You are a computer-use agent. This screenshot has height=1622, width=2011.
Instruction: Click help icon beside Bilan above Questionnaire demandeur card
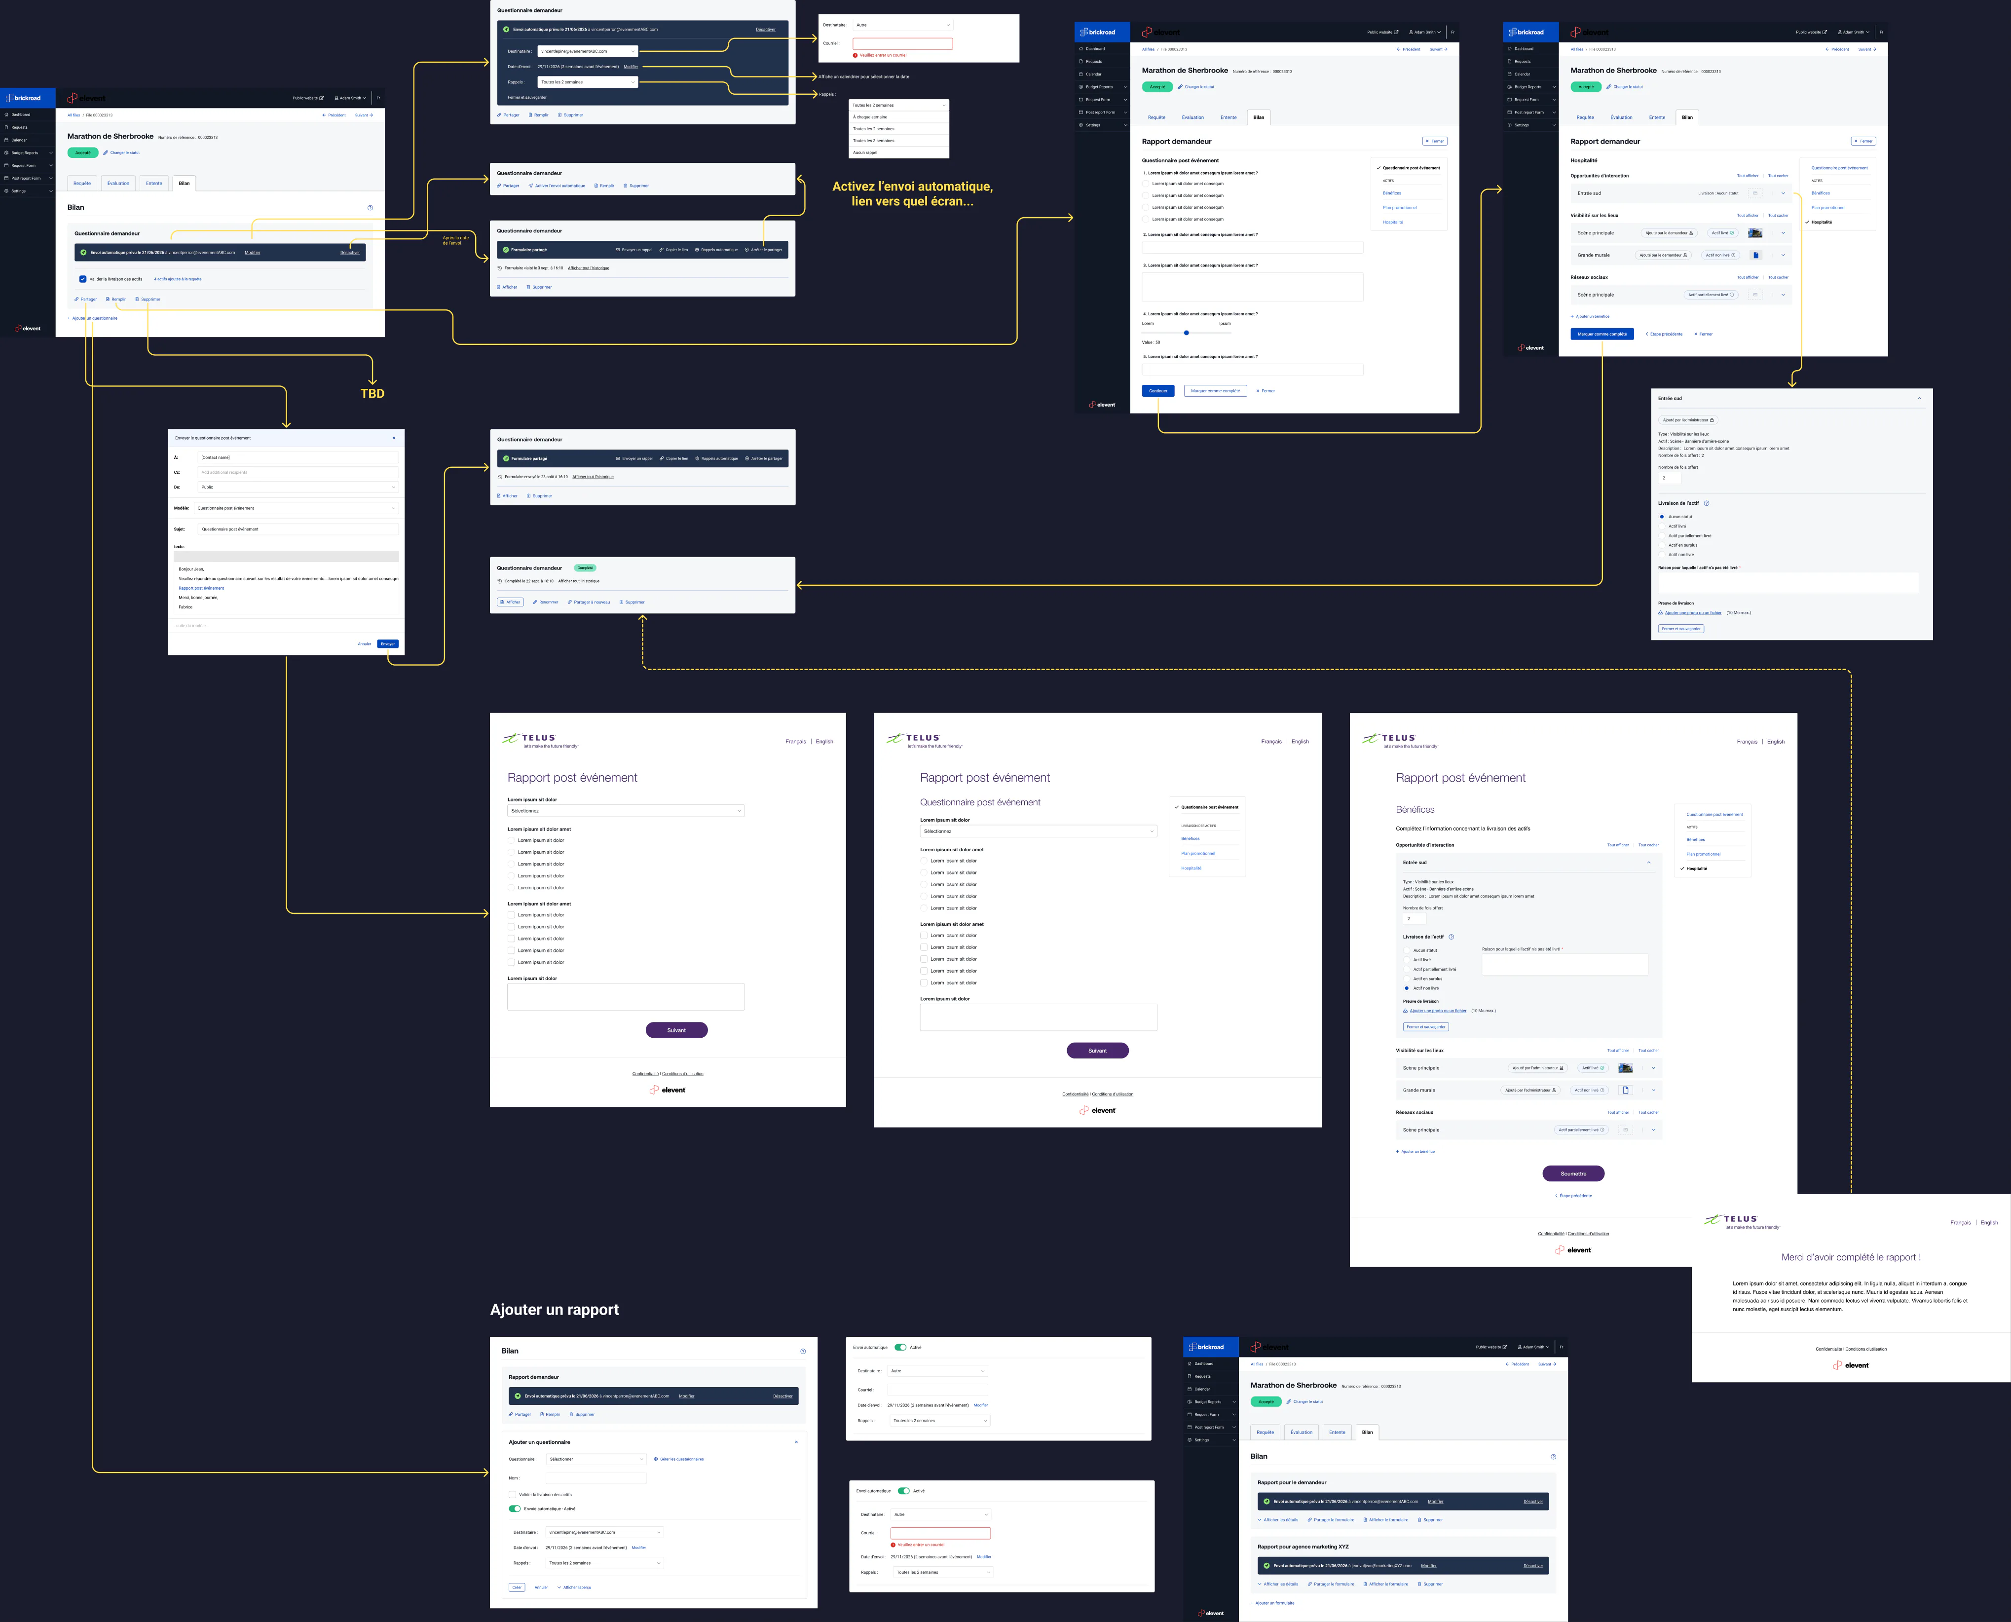point(370,207)
